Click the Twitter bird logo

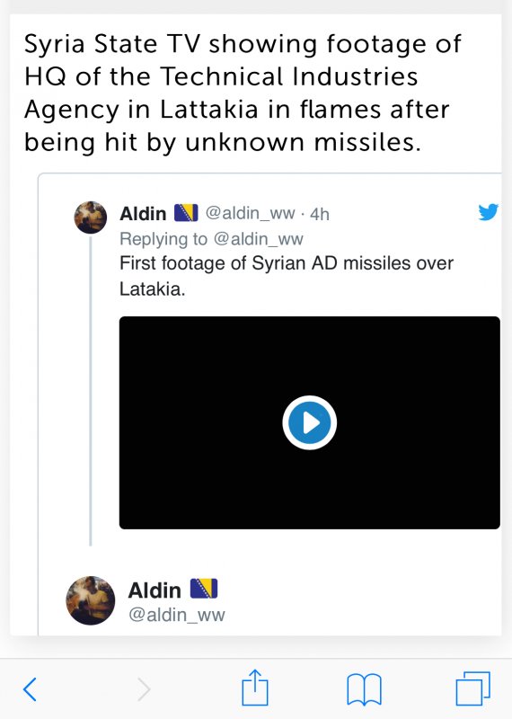pyautogui.click(x=488, y=212)
